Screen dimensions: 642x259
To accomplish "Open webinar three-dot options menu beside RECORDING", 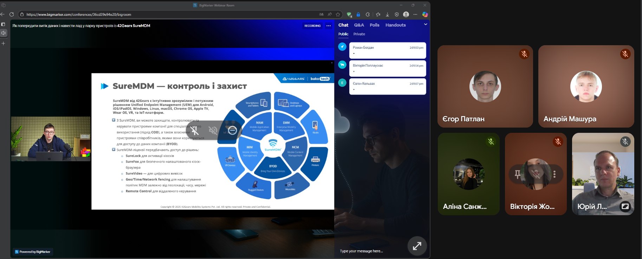I will (329, 26).
